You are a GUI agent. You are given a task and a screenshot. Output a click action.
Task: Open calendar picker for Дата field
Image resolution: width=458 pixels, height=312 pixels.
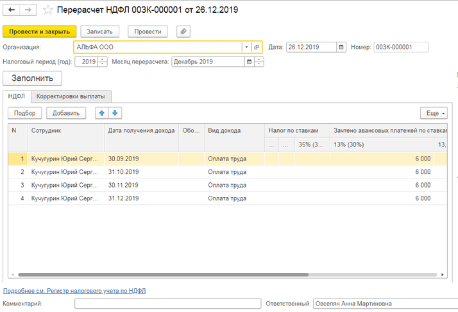point(341,47)
